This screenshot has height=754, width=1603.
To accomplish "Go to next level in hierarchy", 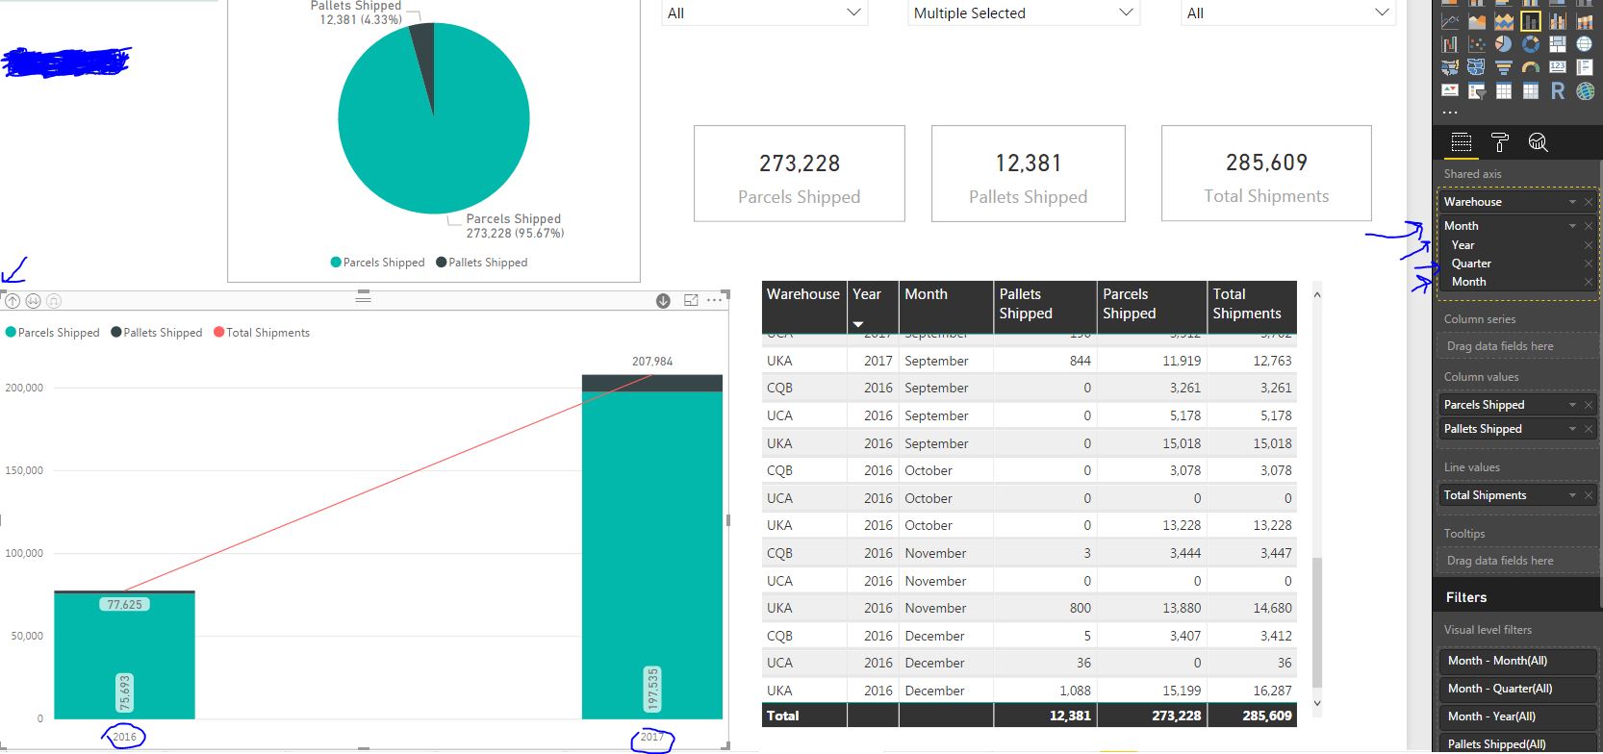I will point(34,301).
